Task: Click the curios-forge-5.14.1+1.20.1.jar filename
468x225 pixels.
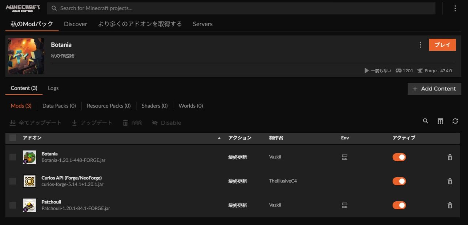Action: tap(72, 185)
